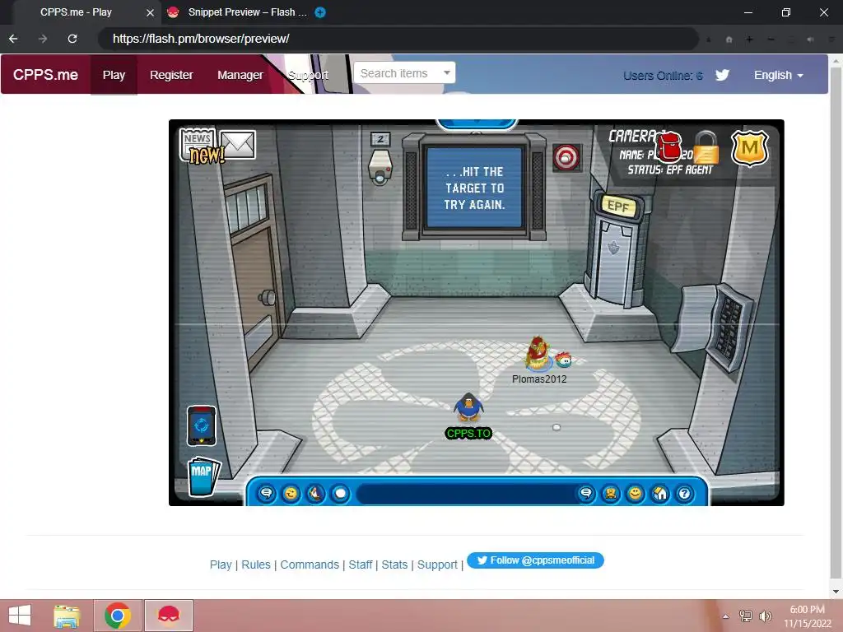The image size is (843, 632).
Task: Open the buddy list smiley
Action: click(636, 493)
